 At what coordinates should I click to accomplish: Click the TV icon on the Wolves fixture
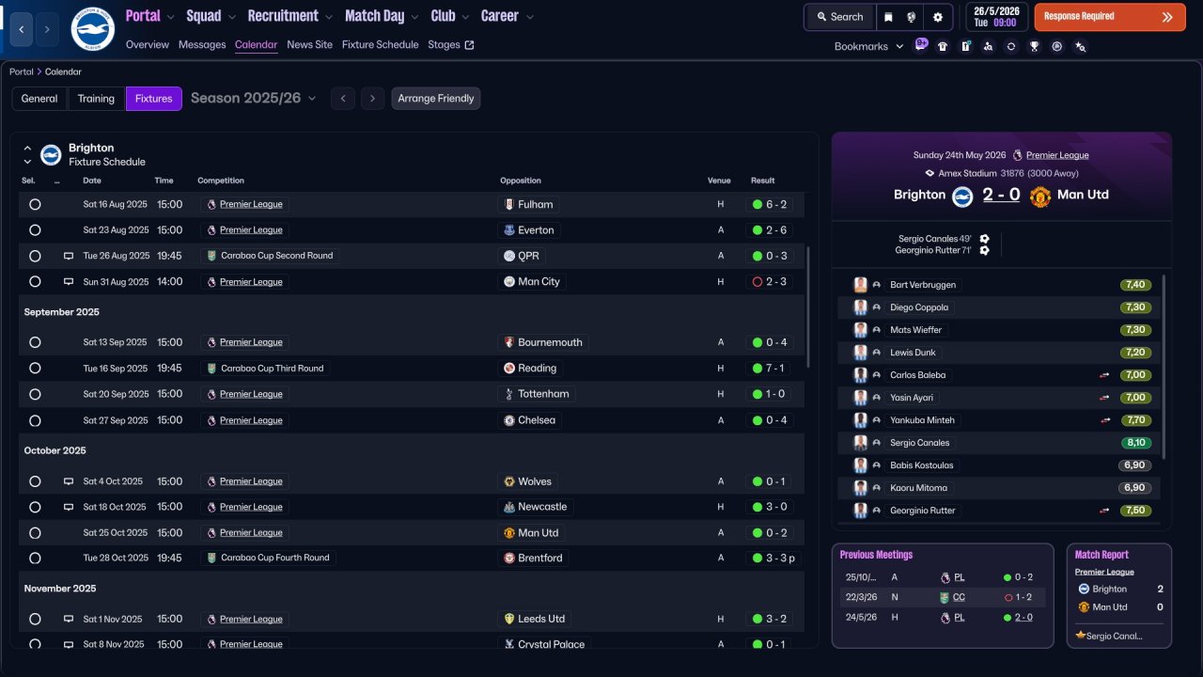[x=69, y=481]
